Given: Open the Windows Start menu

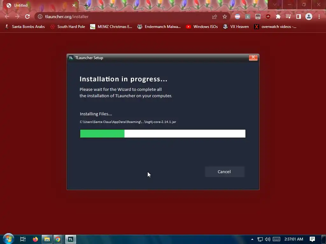Looking at the screenshot, I should 8,239.
